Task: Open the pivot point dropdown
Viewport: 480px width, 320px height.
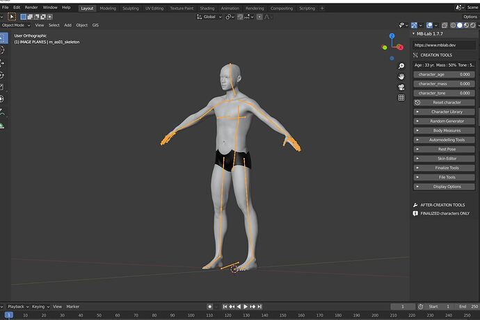Action: tap(230, 17)
